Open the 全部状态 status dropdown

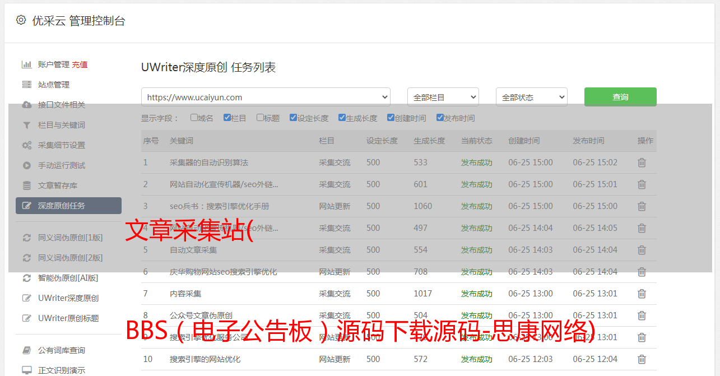531,97
